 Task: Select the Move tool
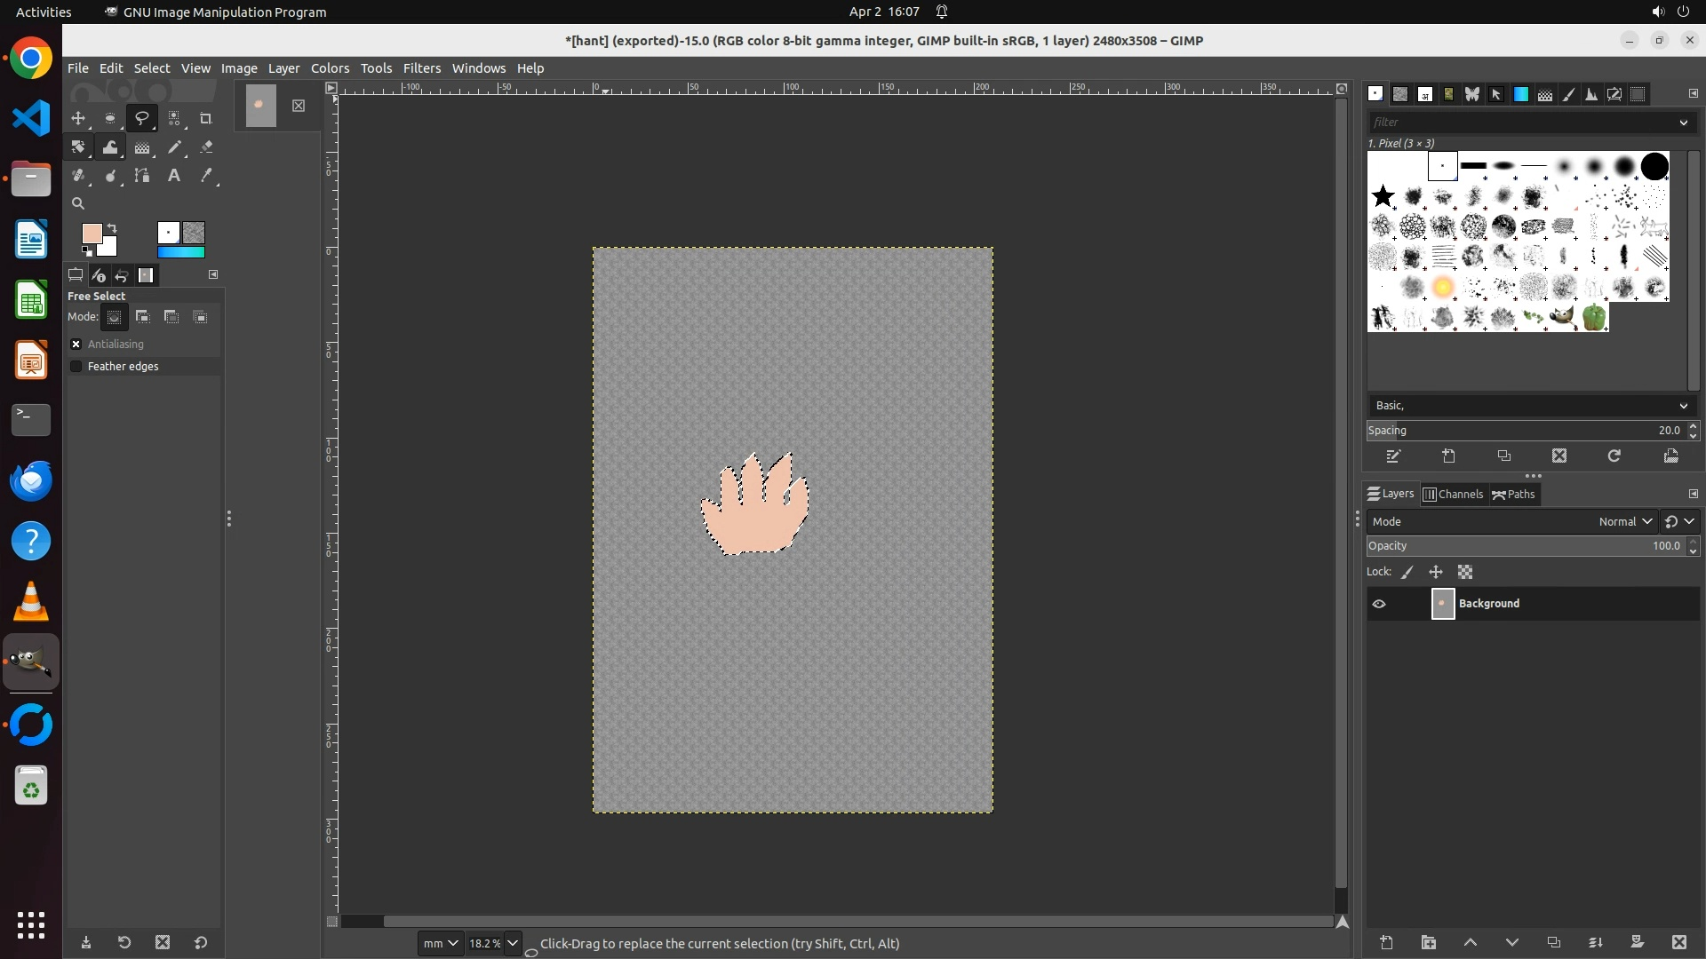click(x=78, y=118)
